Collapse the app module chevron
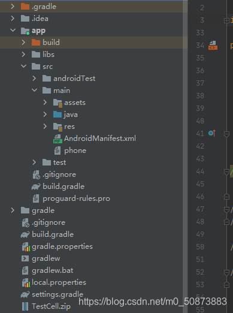Screen dimensions: 233x313 click(x=13, y=31)
